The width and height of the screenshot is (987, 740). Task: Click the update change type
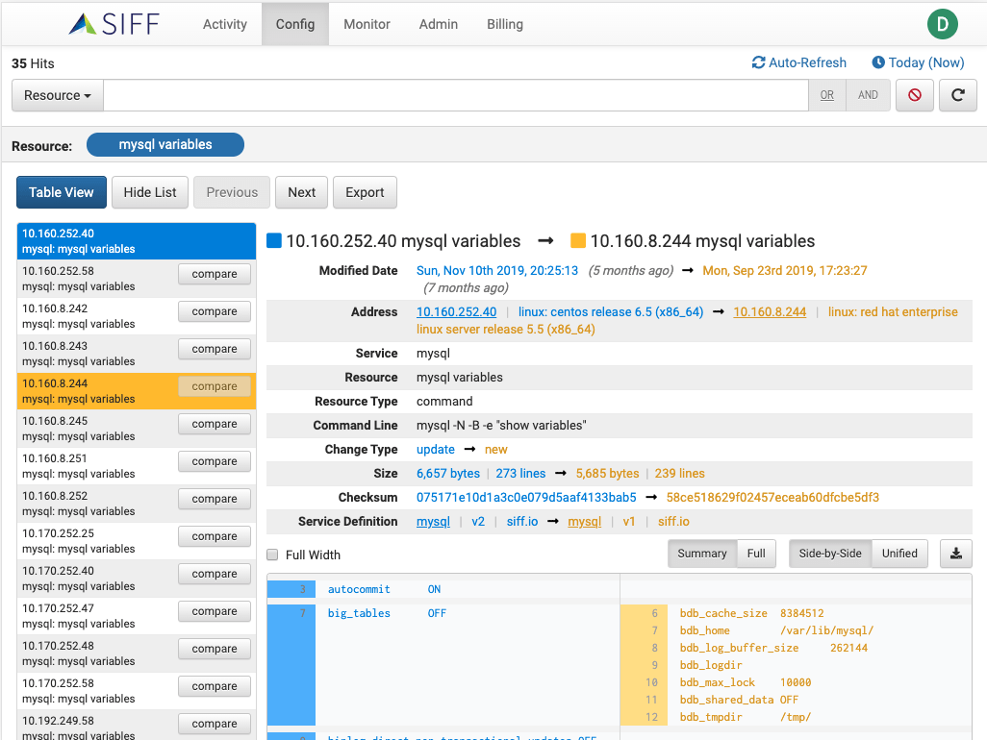click(x=436, y=450)
